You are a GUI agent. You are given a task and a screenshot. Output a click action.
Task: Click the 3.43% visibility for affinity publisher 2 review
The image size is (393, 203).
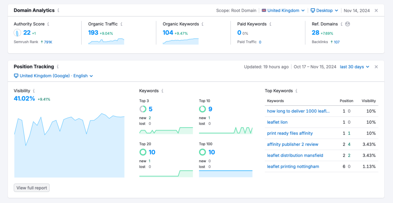(370, 144)
